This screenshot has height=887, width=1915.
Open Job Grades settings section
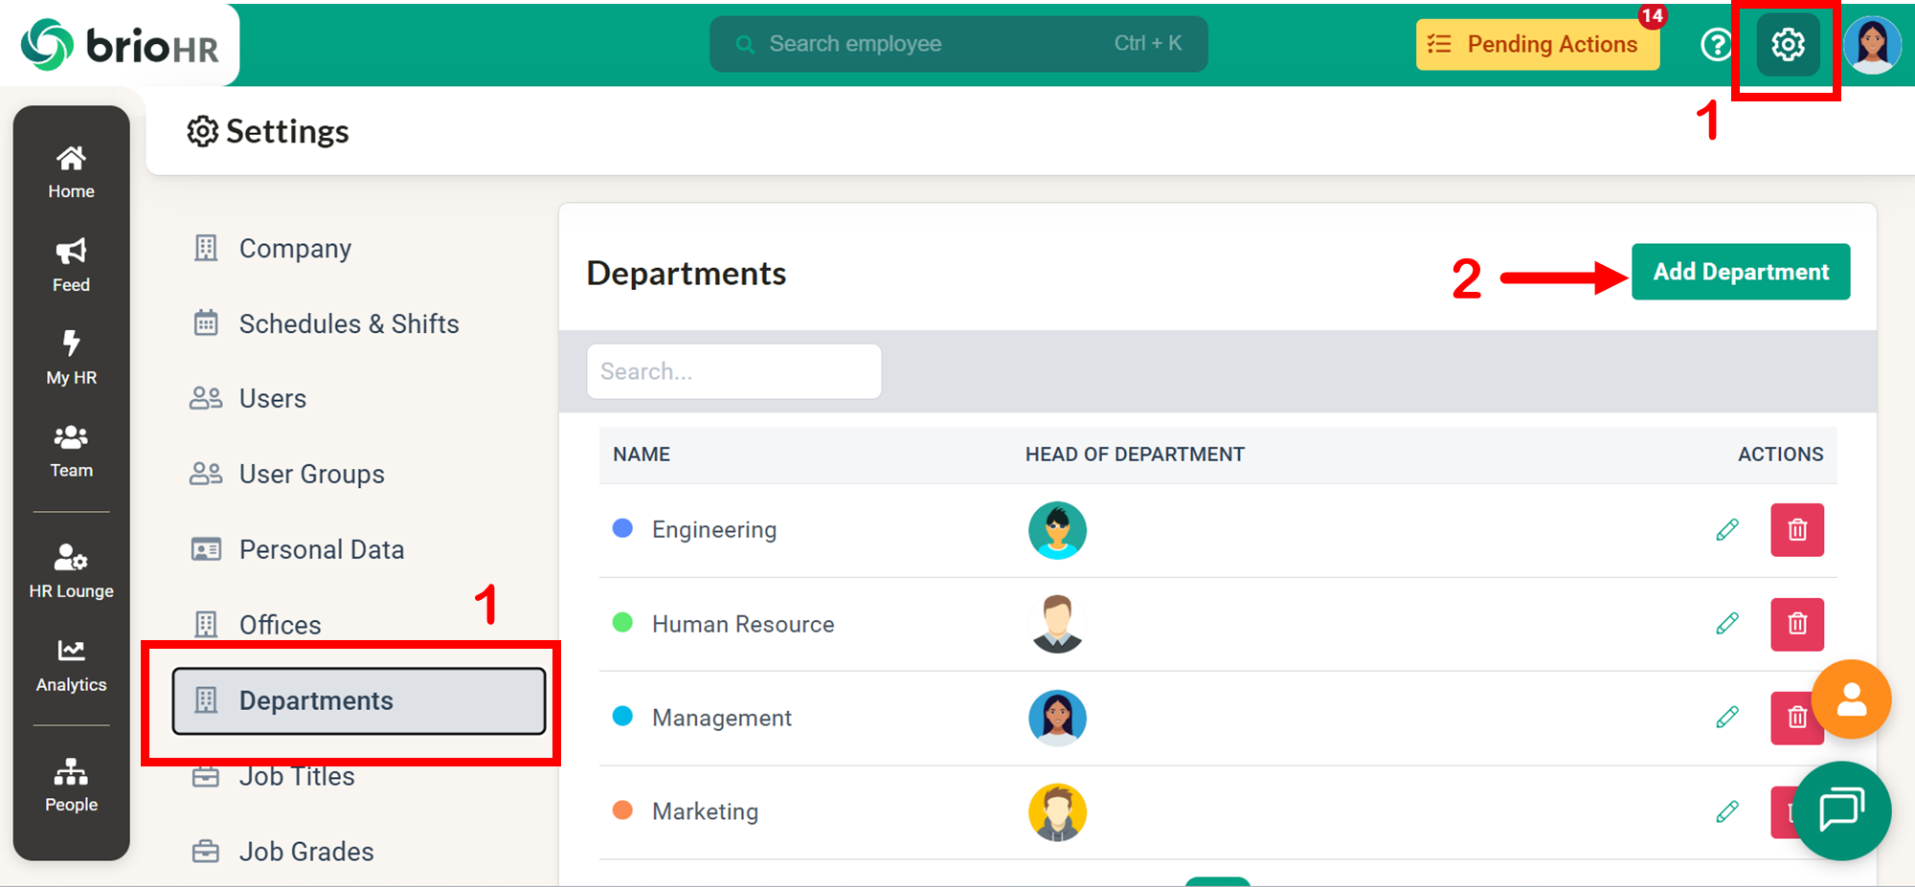point(305,852)
